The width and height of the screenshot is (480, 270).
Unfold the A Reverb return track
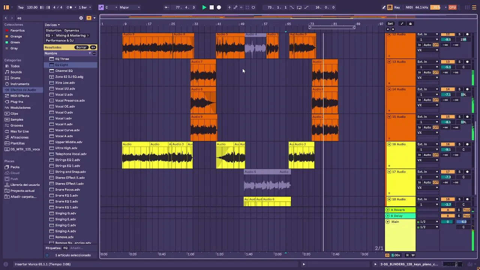point(388,210)
